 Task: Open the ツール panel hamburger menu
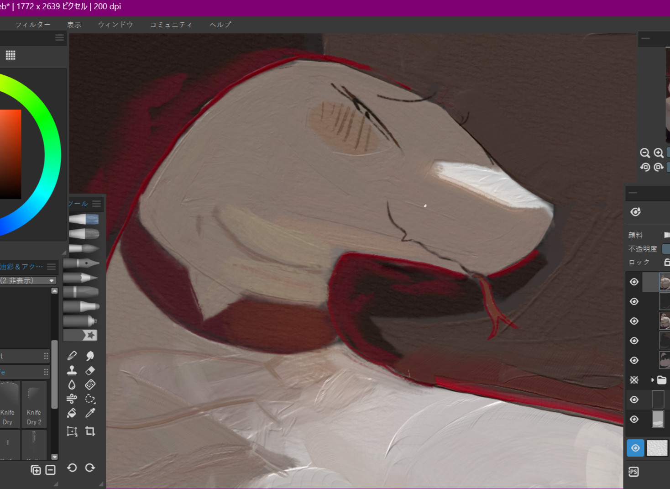pyautogui.click(x=96, y=204)
